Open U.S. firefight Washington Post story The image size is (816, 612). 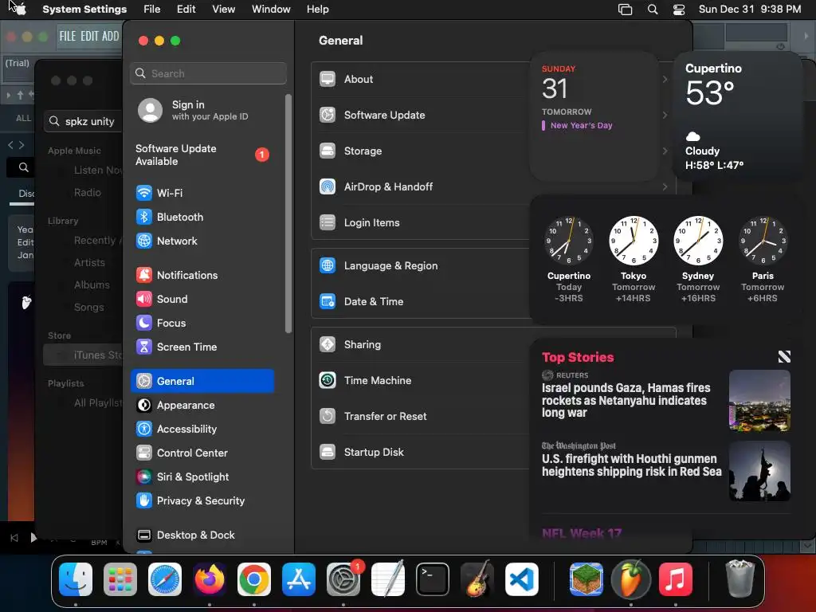tap(666, 472)
